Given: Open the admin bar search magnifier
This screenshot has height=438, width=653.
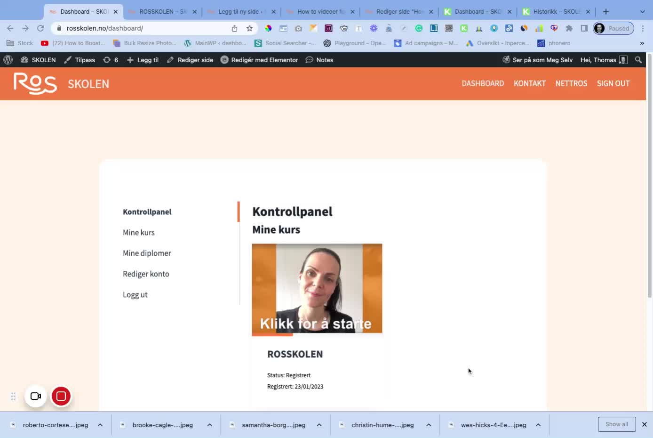Looking at the screenshot, I should [638, 60].
